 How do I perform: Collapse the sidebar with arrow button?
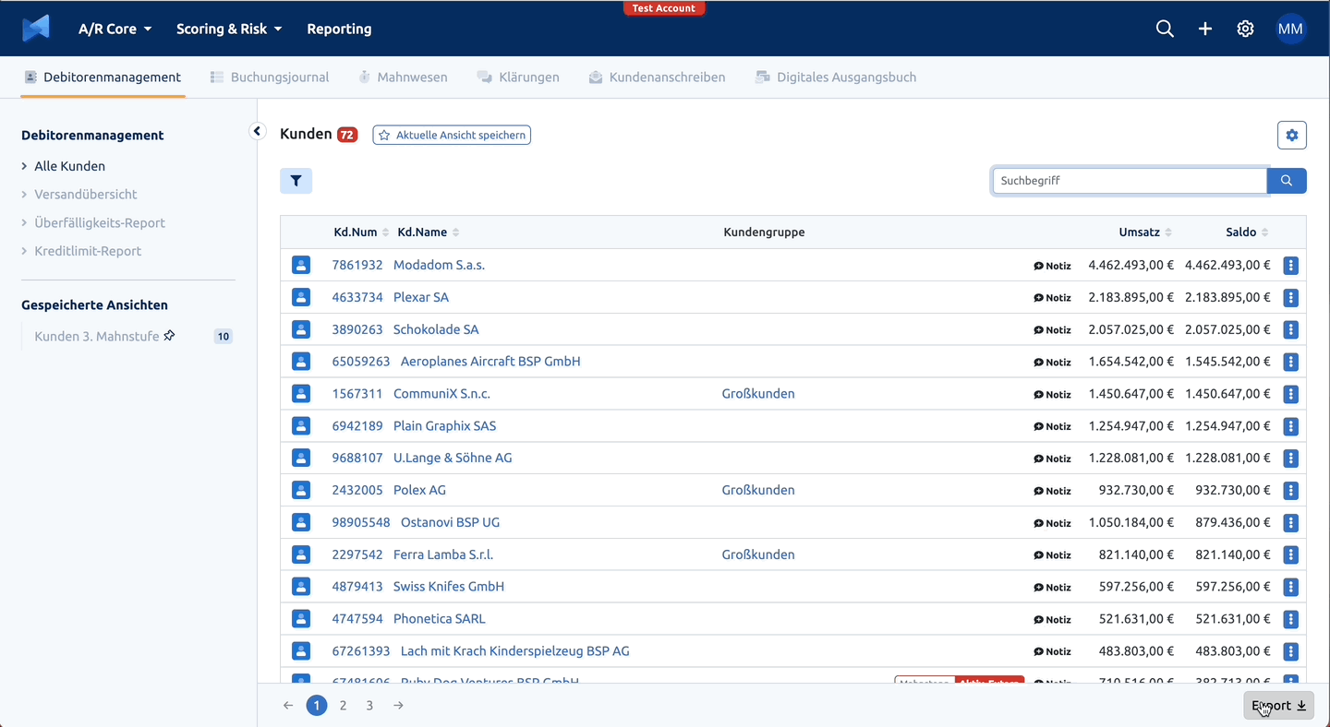point(258,132)
